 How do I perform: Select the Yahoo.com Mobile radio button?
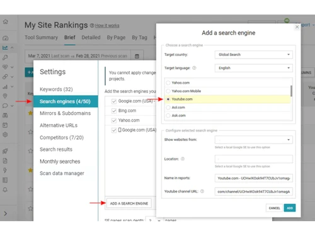point(168,91)
